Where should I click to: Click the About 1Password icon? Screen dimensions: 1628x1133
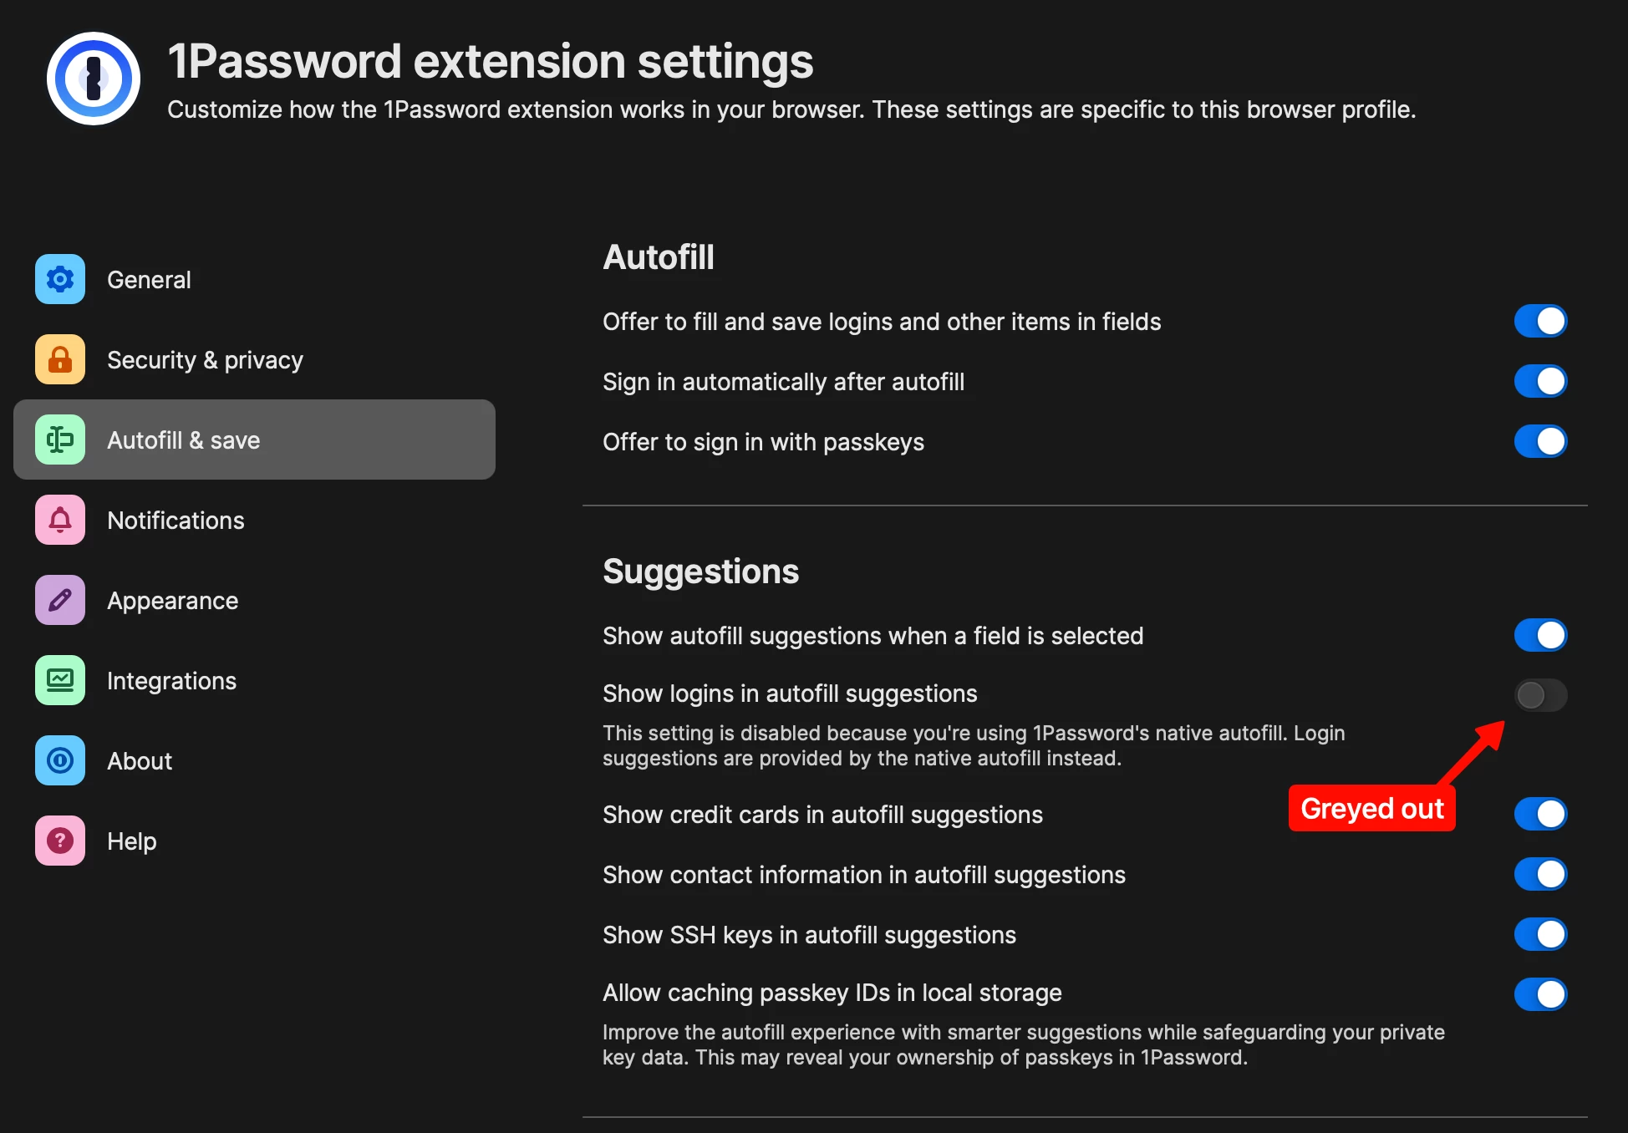tap(60, 760)
